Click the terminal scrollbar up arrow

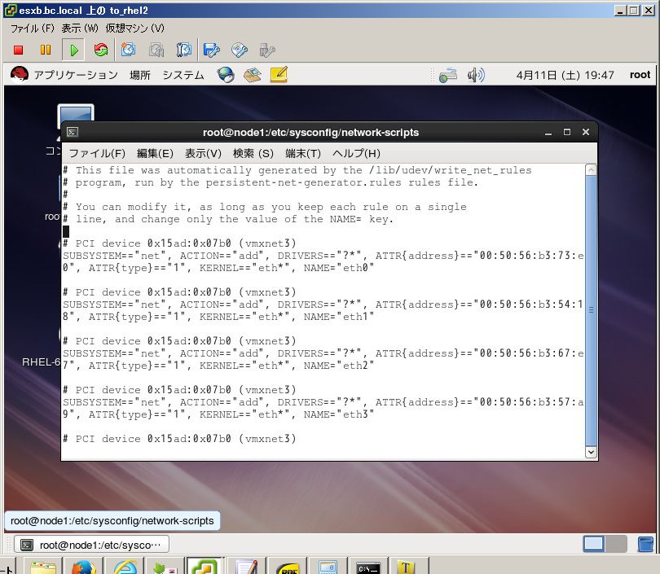(591, 170)
